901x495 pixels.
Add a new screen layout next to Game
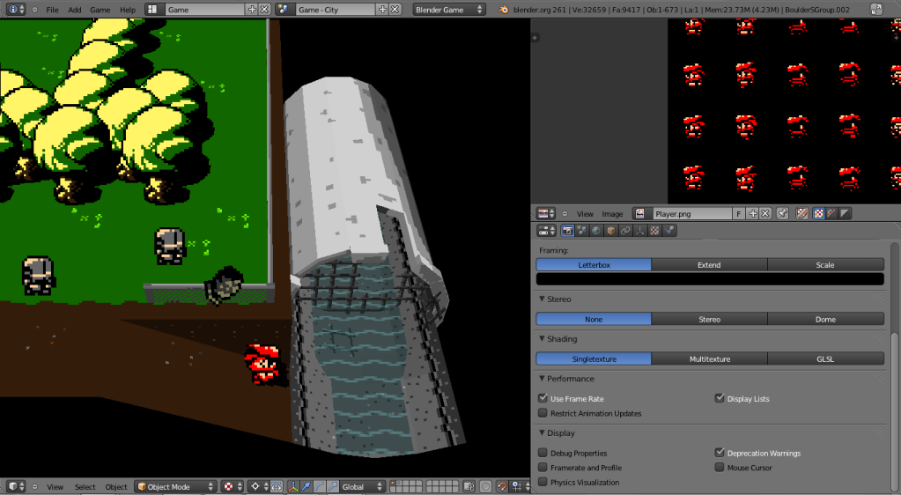pos(252,10)
